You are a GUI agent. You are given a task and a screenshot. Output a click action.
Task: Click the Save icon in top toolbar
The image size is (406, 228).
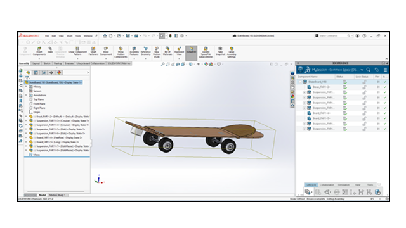click(128, 36)
